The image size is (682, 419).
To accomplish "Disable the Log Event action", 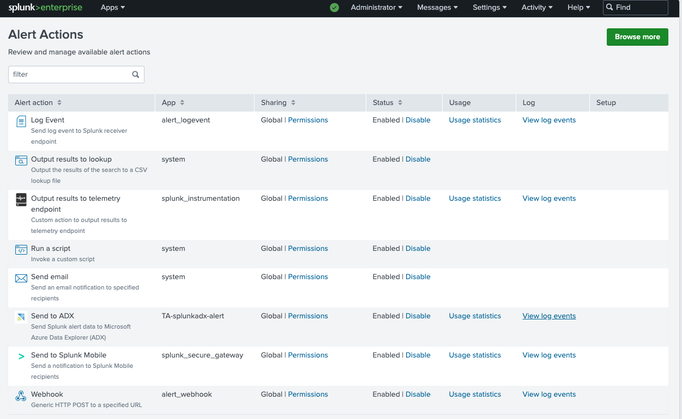I will tap(418, 120).
